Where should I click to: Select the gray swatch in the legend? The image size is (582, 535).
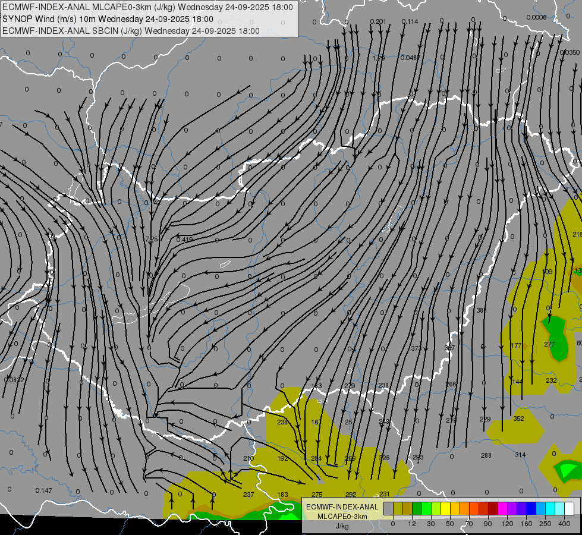tap(389, 508)
